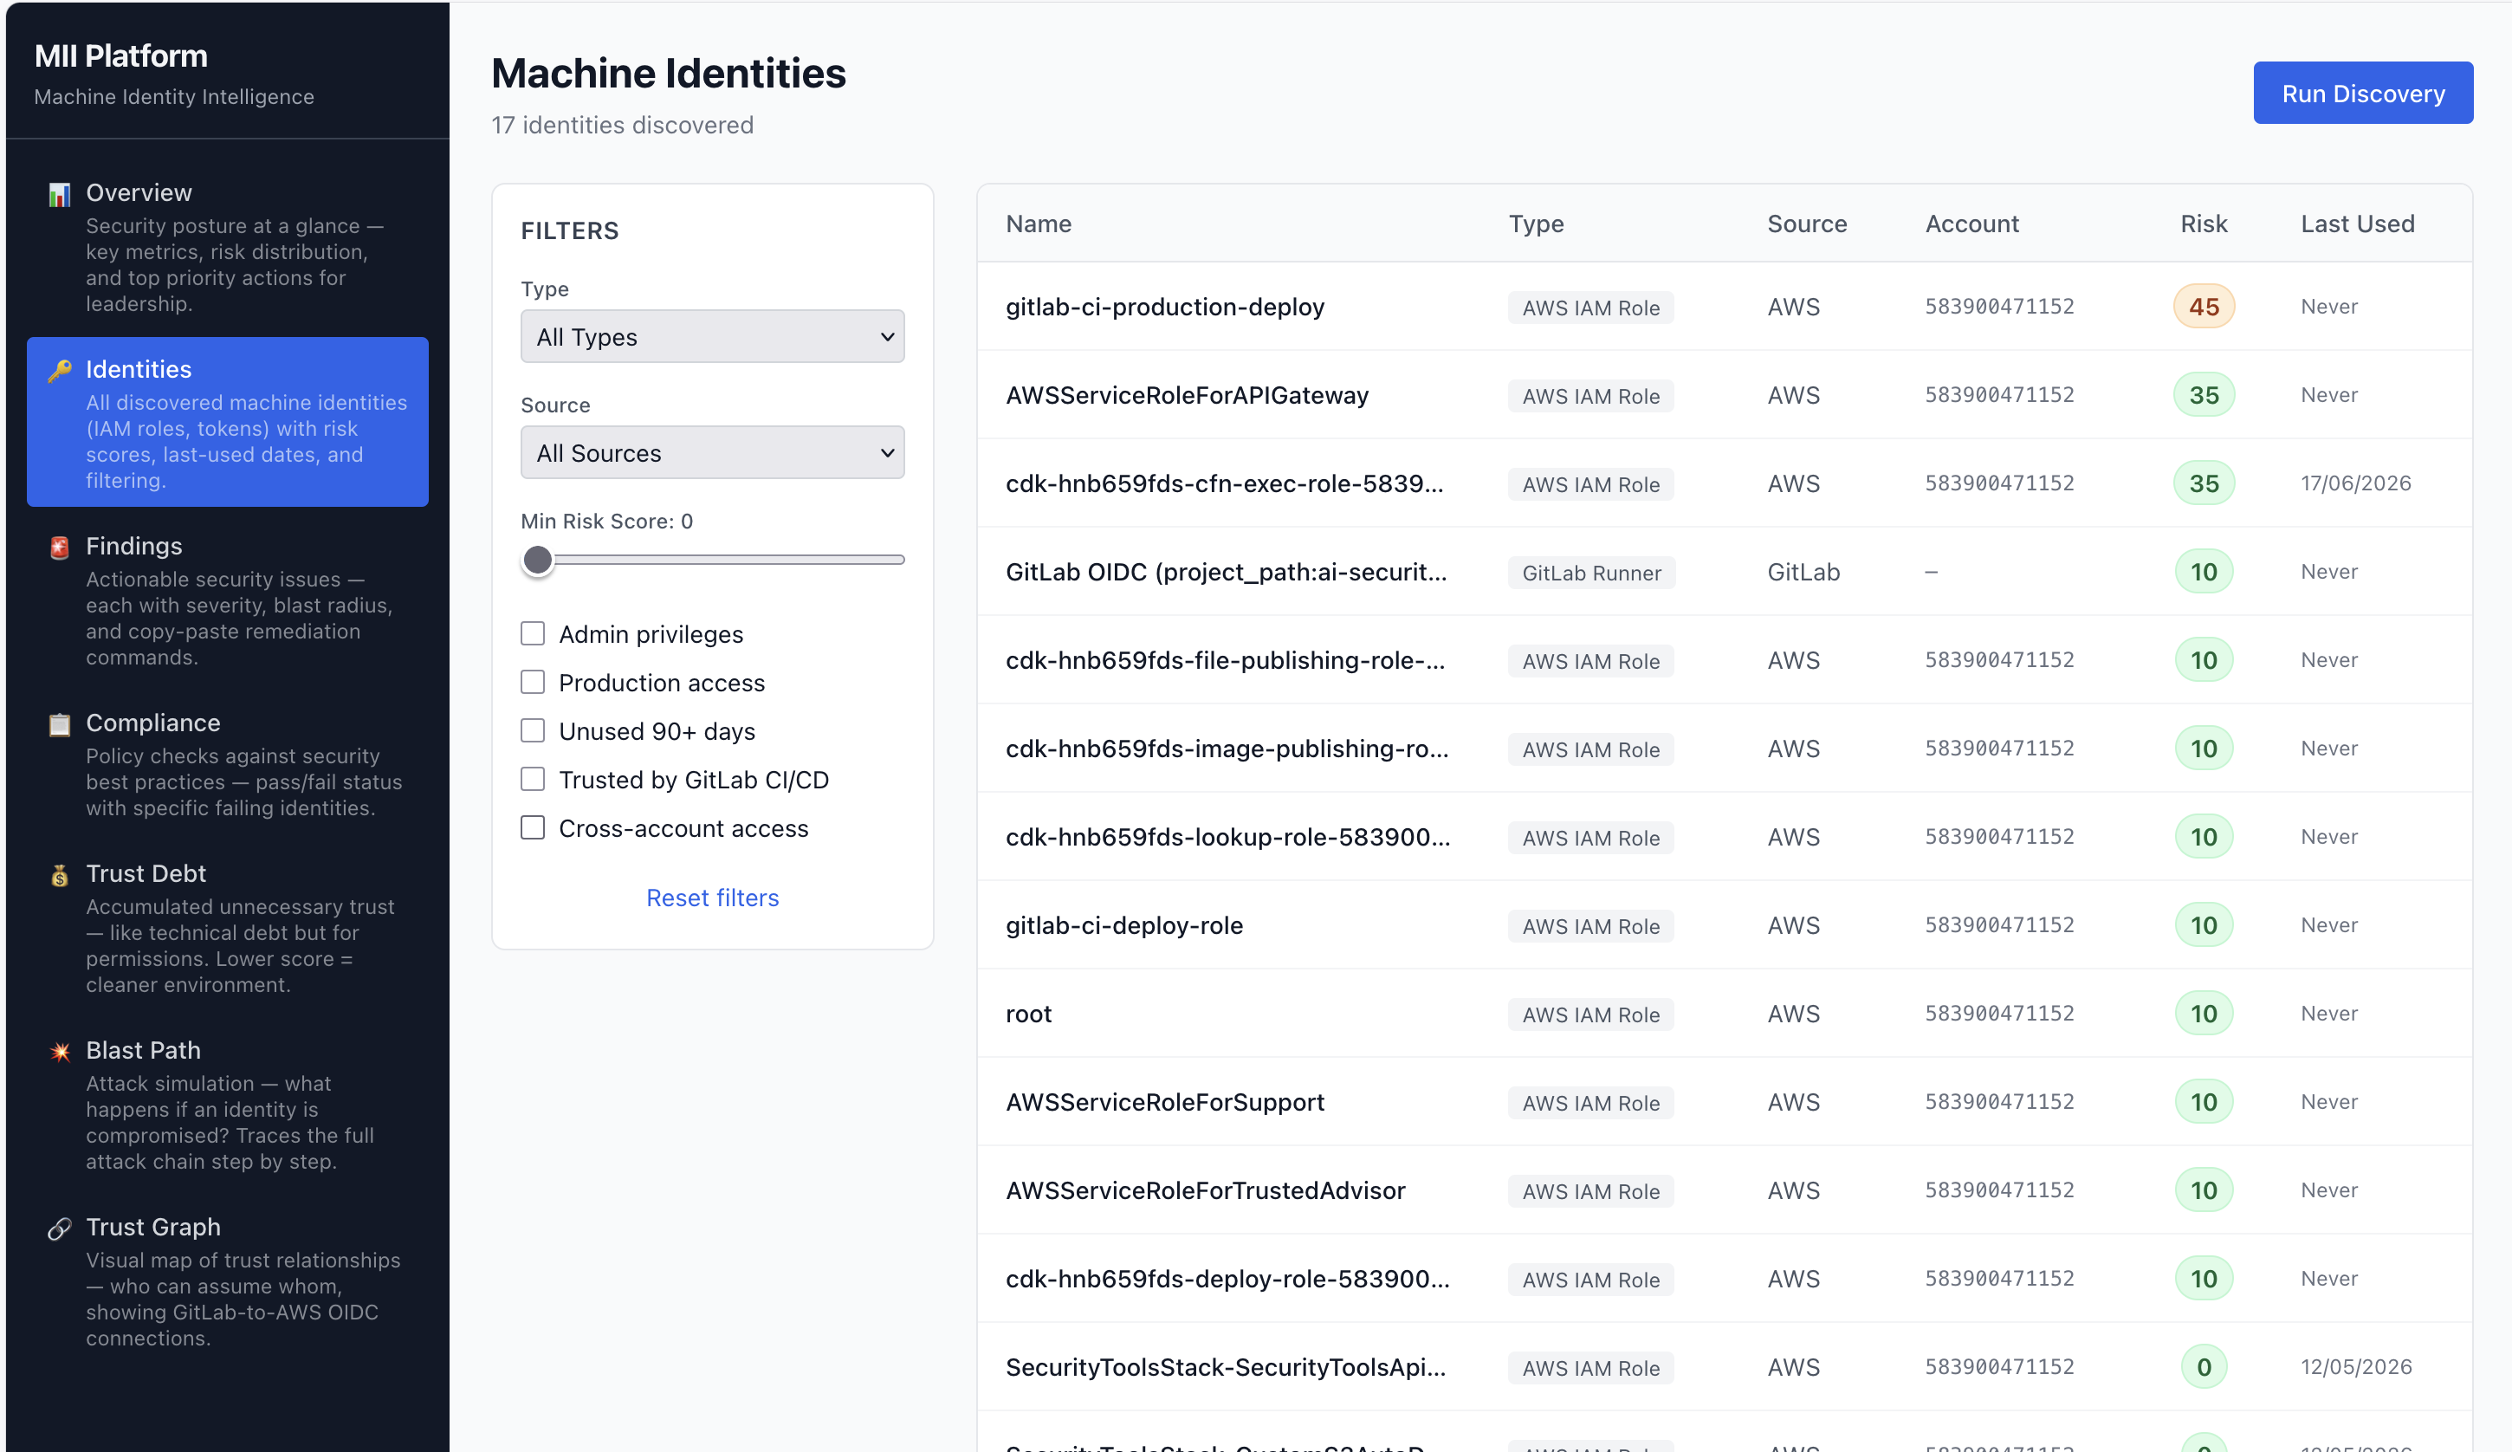The image size is (2512, 1452).
Task: Click the risk score 45 badge
Action: (2203, 306)
